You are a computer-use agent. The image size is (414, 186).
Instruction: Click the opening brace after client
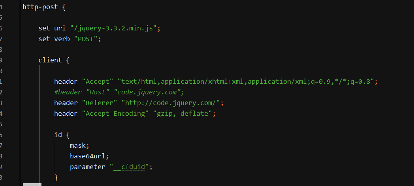click(68, 60)
